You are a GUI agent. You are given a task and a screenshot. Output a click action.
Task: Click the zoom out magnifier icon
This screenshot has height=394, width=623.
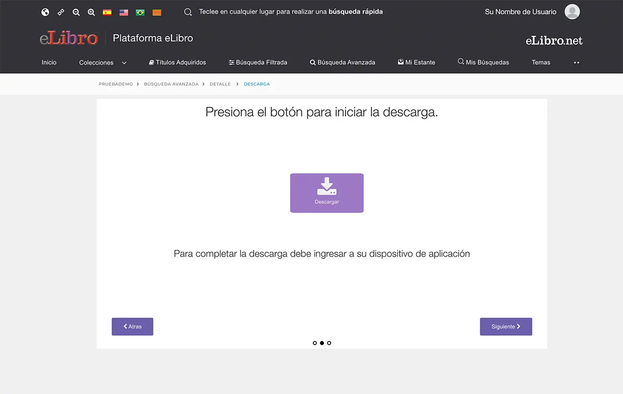(x=76, y=12)
